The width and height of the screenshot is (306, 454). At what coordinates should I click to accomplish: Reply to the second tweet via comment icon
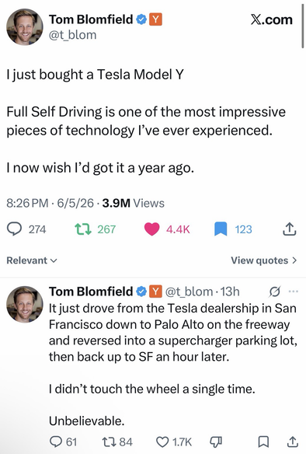(x=56, y=442)
